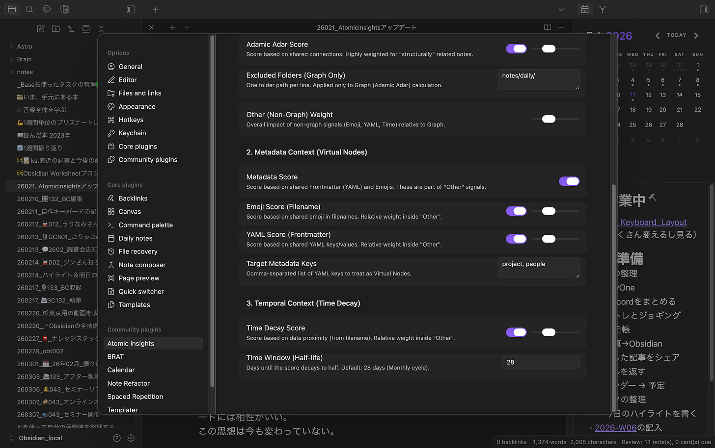Image resolution: width=715 pixels, height=448 pixels.
Task: Open search via magnifier icon
Action: point(29,9)
